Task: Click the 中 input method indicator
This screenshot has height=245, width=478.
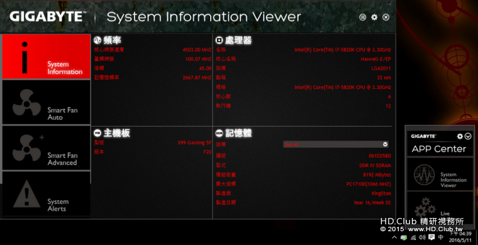Action: (x=441, y=237)
